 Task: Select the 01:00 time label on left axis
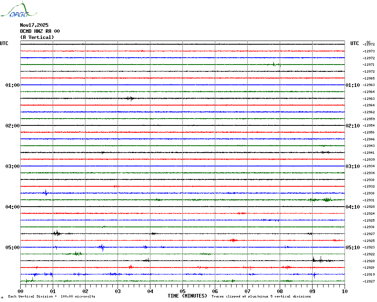13,85
